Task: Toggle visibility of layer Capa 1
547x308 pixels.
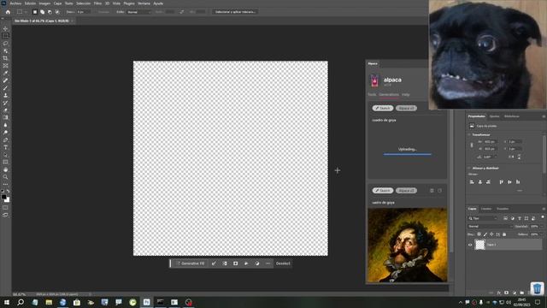Action: pyautogui.click(x=470, y=245)
